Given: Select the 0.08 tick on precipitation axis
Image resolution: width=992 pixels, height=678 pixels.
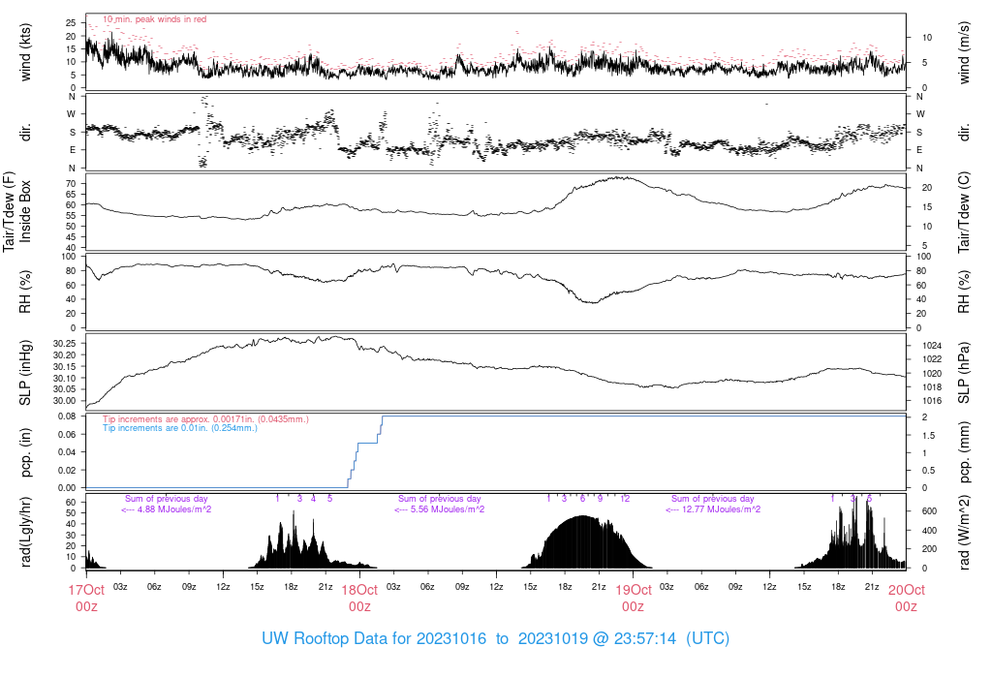Looking at the screenshot, I should 67,416.
